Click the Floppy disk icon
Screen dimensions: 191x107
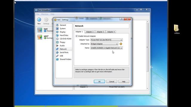57,42
